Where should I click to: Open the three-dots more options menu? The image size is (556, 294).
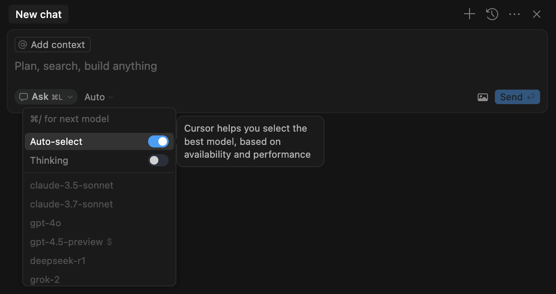[x=514, y=14]
